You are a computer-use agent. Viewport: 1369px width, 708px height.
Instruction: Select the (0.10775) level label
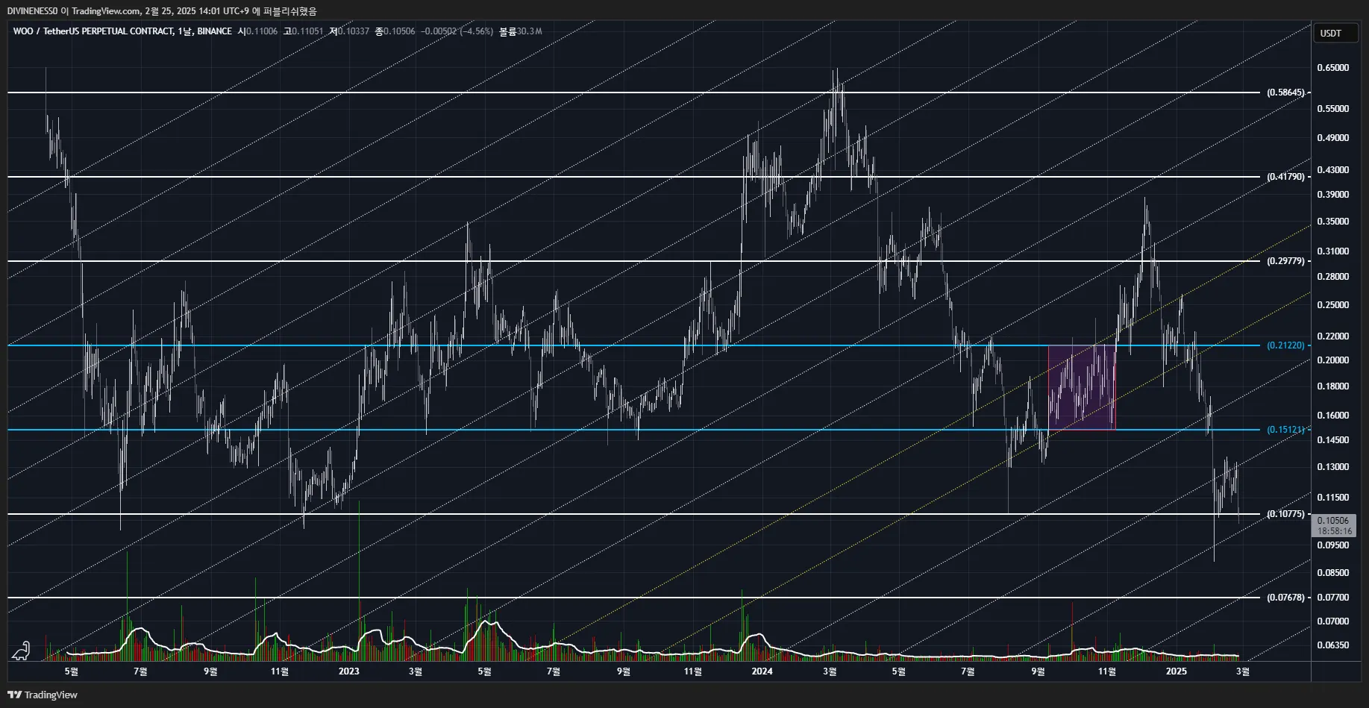coord(1286,514)
